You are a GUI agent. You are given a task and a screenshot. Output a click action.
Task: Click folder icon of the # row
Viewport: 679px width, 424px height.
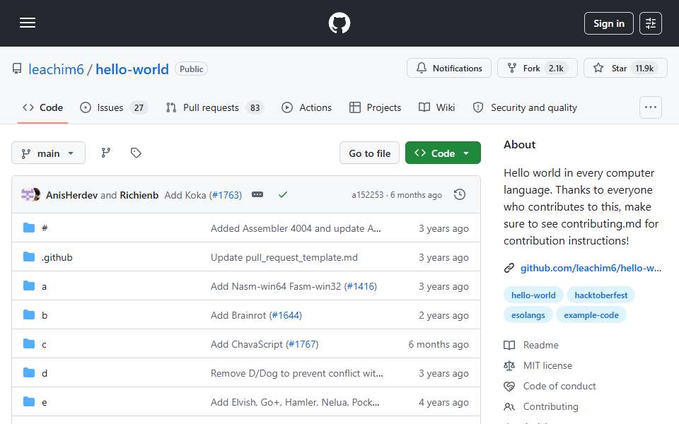point(29,228)
